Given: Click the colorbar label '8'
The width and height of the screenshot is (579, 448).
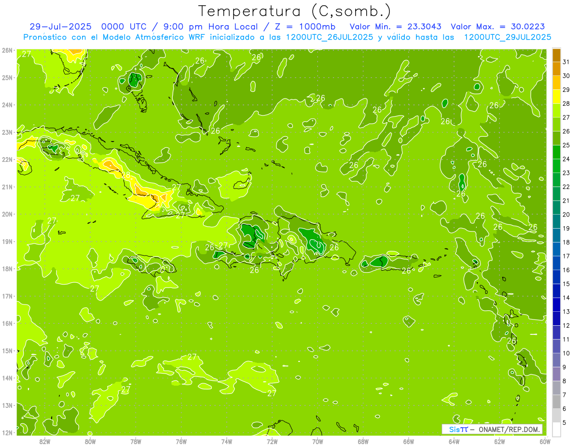Looking at the screenshot, I should [565, 381].
